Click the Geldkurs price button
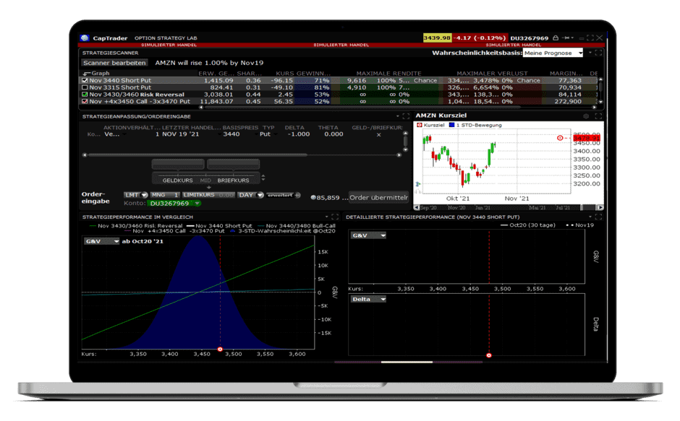680x421 pixels. [x=177, y=181]
